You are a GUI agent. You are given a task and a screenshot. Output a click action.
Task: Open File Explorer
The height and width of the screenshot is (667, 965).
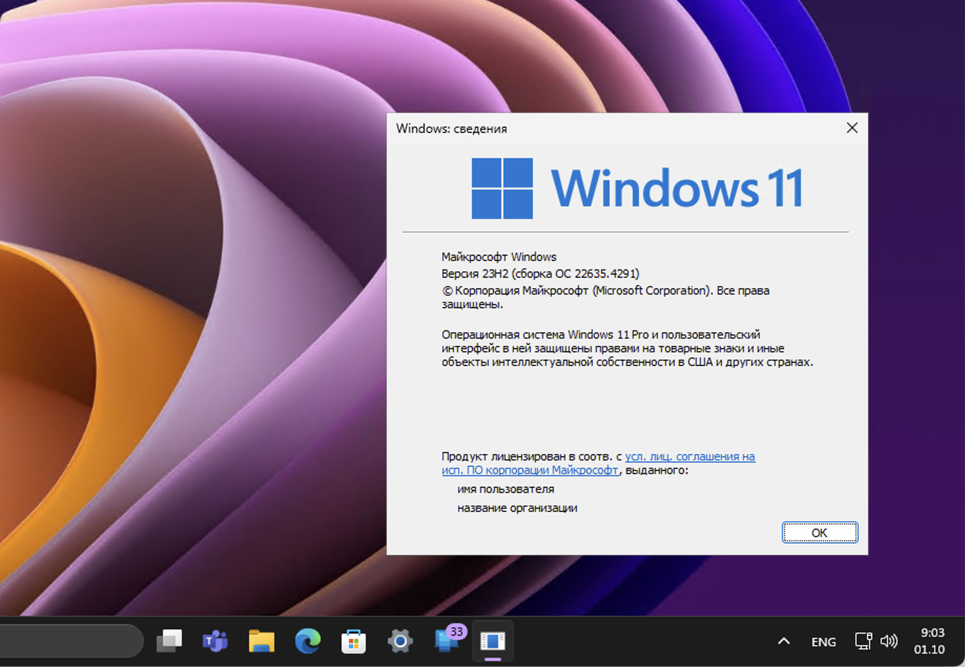[x=261, y=641]
